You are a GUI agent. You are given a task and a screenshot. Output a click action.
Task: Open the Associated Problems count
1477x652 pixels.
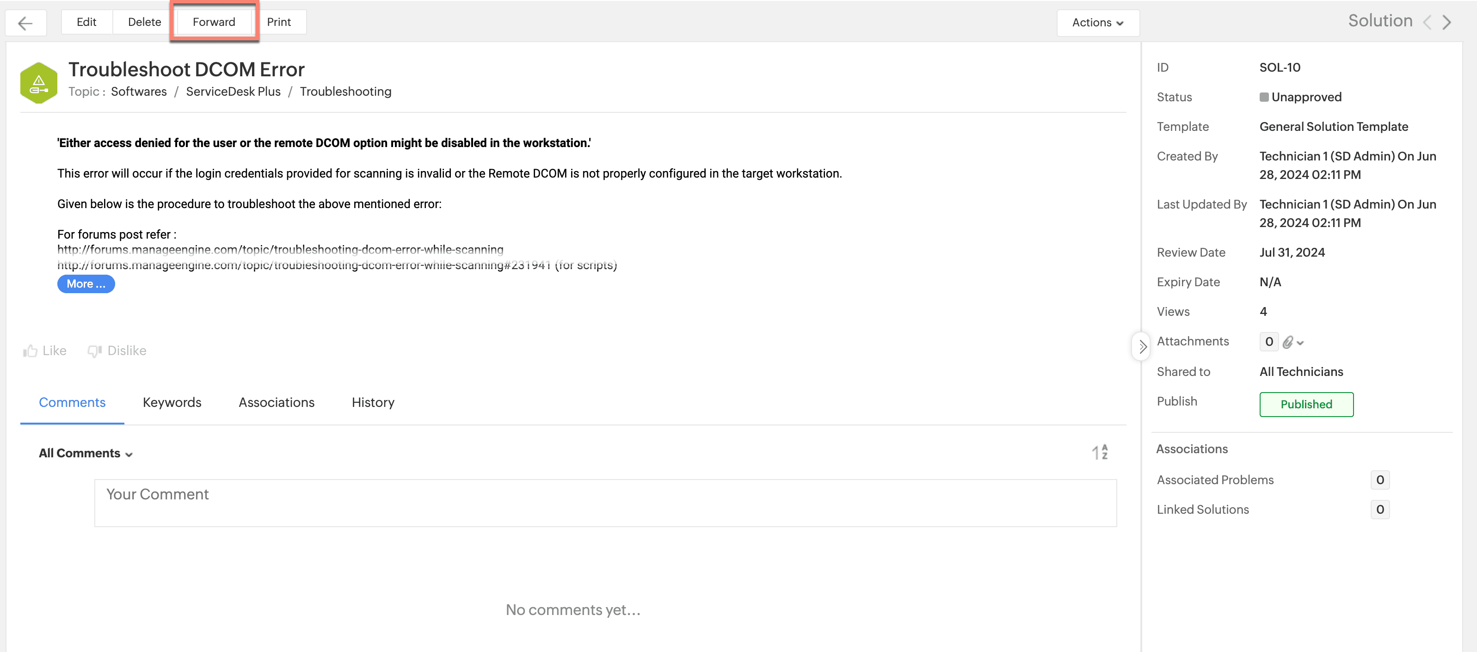[1379, 480]
